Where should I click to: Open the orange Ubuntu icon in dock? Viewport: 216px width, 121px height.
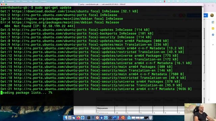pyautogui.click(x=123, y=118)
